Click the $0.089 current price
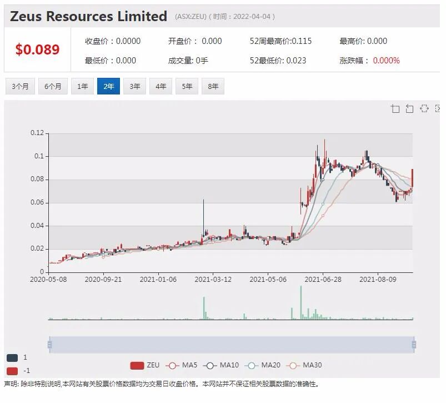The image size is (446, 403). (x=38, y=49)
